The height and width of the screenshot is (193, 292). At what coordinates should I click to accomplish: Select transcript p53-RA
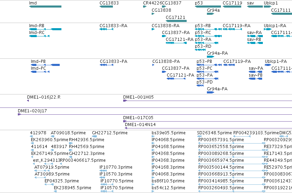(207, 43)
